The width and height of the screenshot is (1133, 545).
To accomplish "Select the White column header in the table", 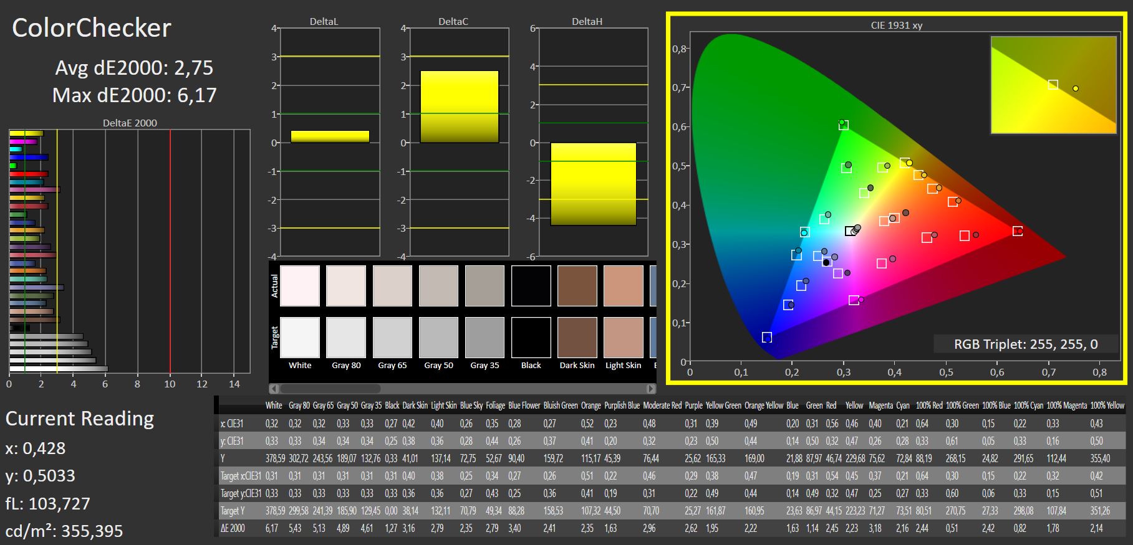I will 274,405.
